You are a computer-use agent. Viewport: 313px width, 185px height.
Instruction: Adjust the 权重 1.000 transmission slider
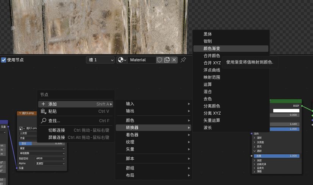tap(277, 156)
